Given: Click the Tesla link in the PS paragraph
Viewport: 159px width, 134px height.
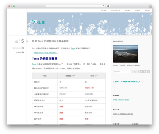Looking at the screenshot, I should pos(73,48).
